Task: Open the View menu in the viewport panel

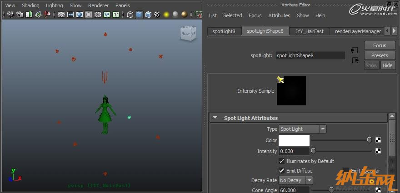Action: tap(10, 5)
